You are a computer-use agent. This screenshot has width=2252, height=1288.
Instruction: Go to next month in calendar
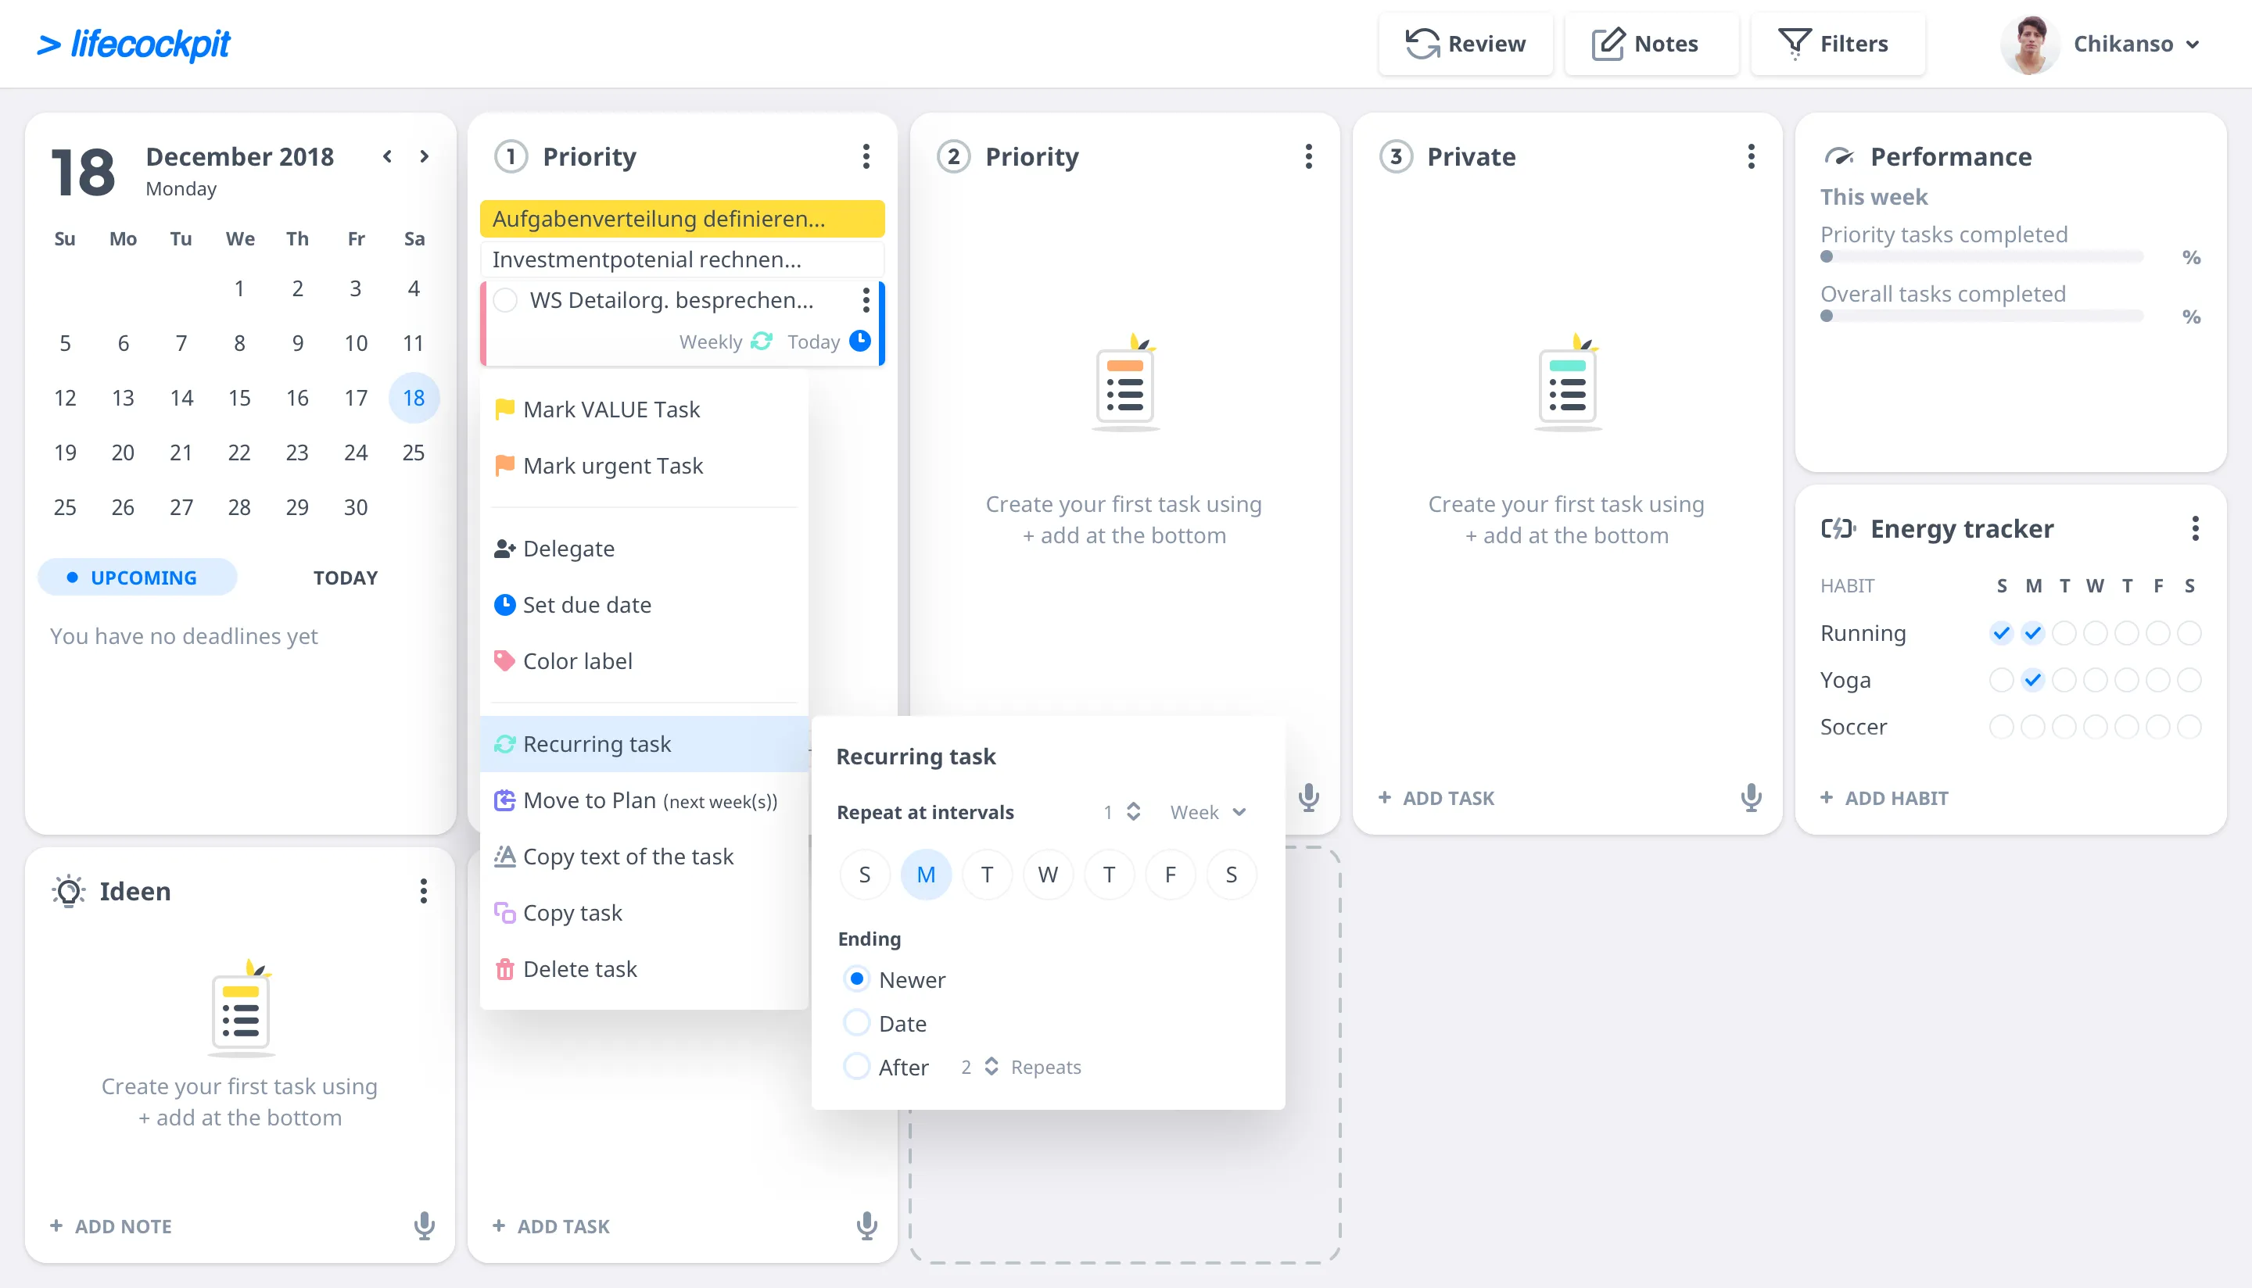point(424,156)
